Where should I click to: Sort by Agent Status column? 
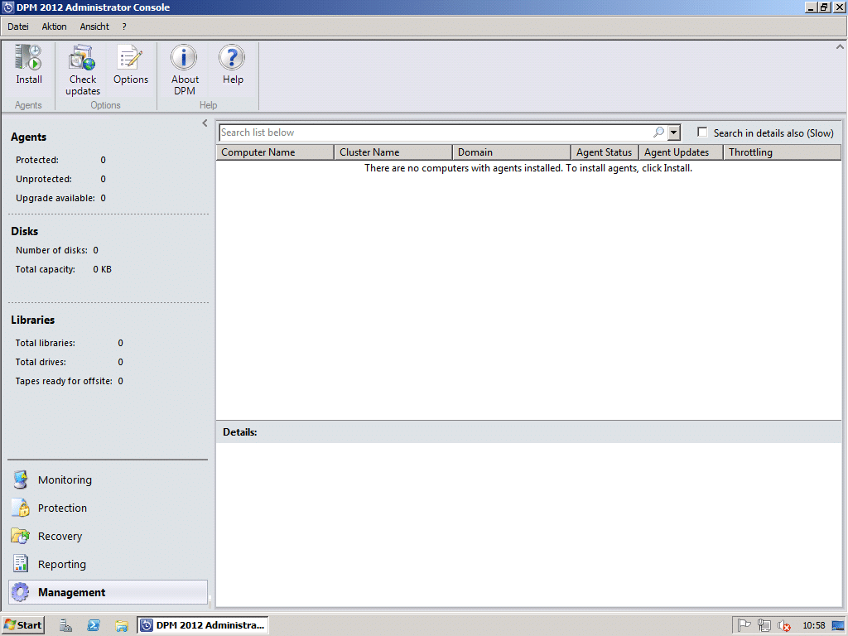[605, 152]
